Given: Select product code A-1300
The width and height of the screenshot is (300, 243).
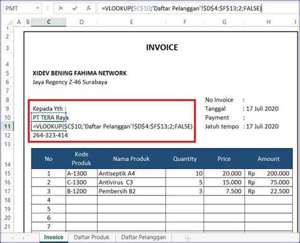Looking at the screenshot, I should (82, 173).
